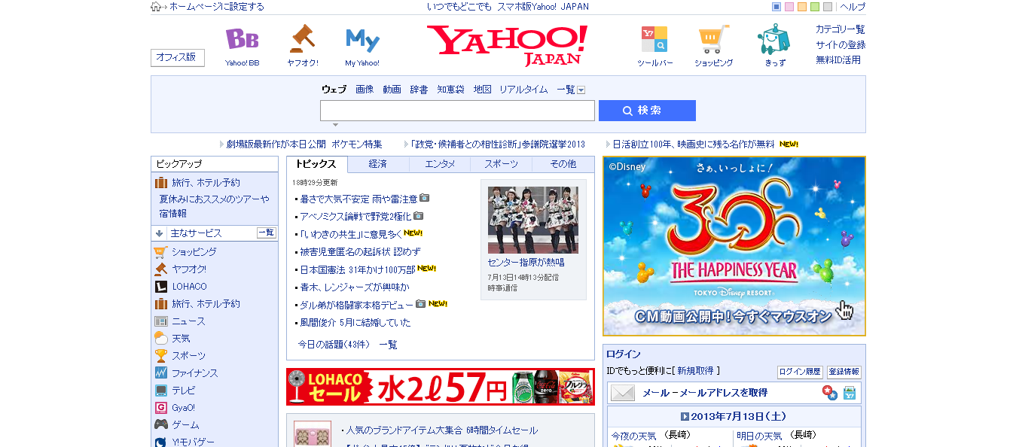Click the weather sun-cloud icon beside 天気

(160, 339)
